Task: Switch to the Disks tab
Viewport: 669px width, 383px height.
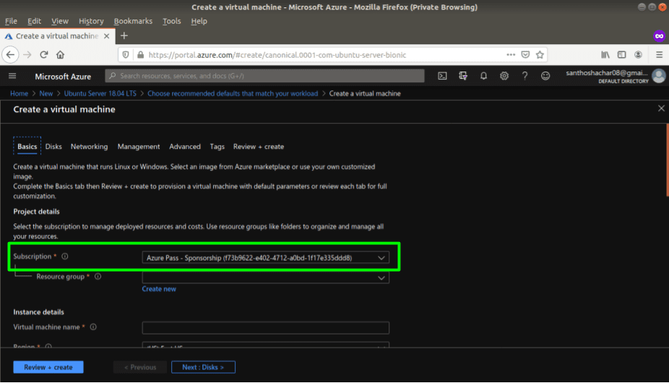Action: (53, 147)
